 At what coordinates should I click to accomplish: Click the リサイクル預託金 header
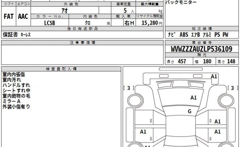[x=149, y=16]
